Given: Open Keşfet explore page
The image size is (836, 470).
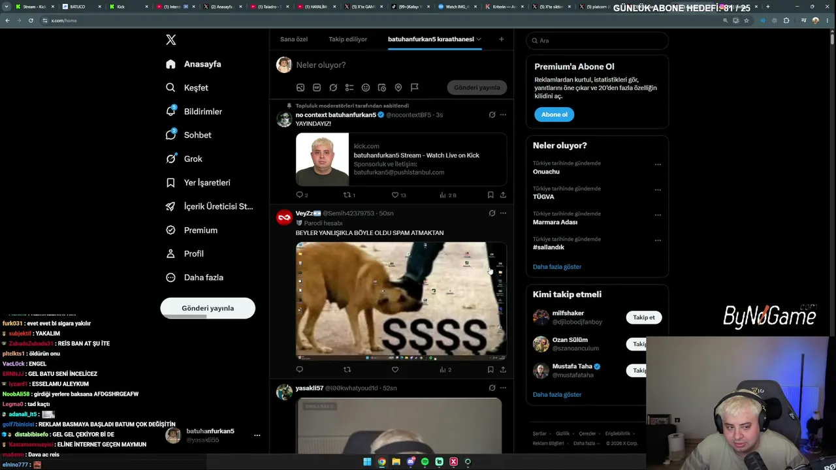Looking at the screenshot, I should pos(187,87).
